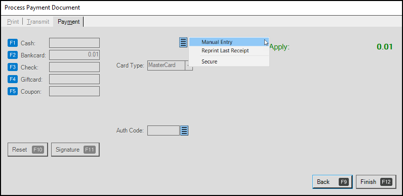Screen dimensions: 403x196
Task: Click the F5 Coupon hotkey badge
Action: (x=13, y=91)
